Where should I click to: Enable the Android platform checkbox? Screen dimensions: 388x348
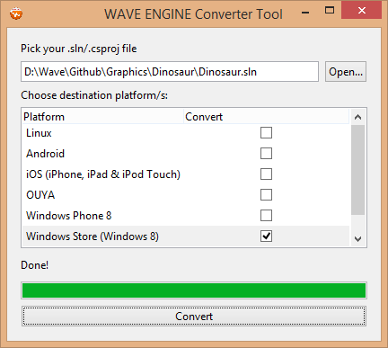tap(266, 153)
